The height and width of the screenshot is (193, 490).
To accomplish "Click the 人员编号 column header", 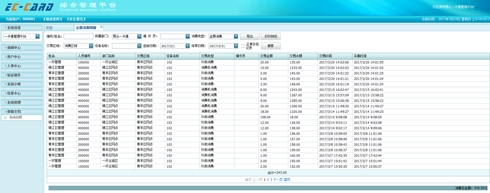I will tap(88, 56).
